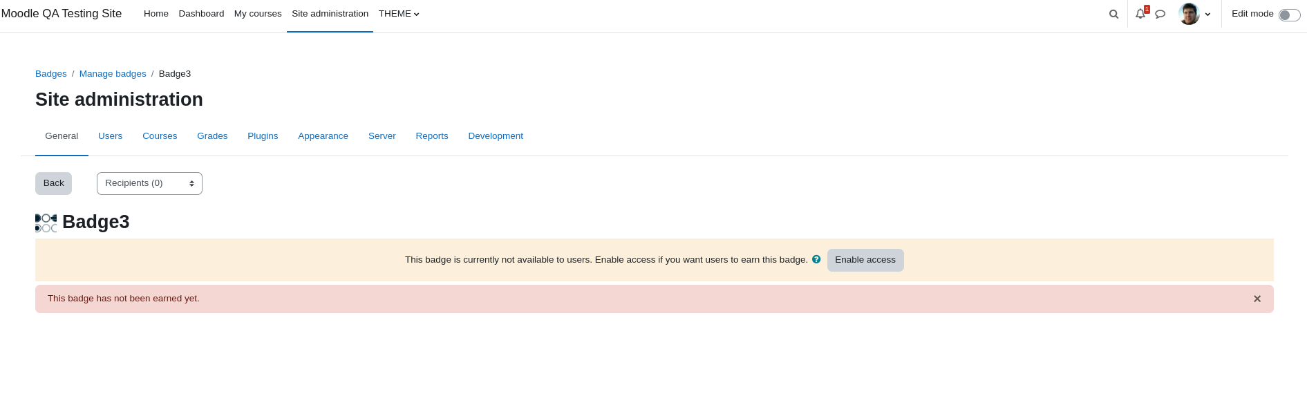The height and width of the screenshot is (394, 1307).
Task: Switch to the Users tab
Action: tap(110, 136)
